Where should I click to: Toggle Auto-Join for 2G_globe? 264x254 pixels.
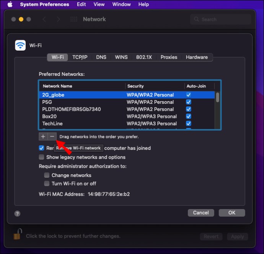pos(189,95)
